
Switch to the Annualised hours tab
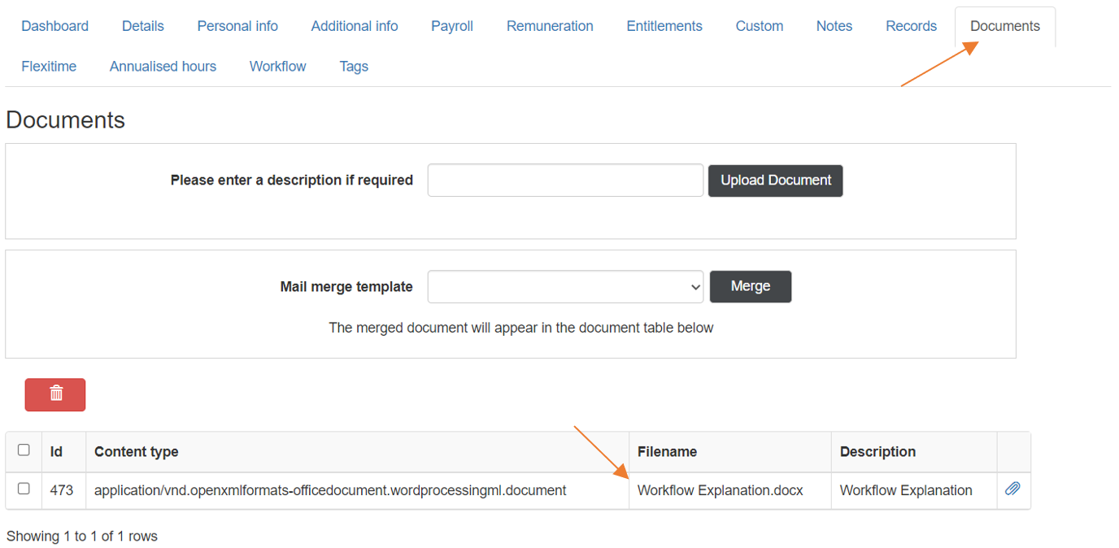pyautogui.click(x=163, y=67)
